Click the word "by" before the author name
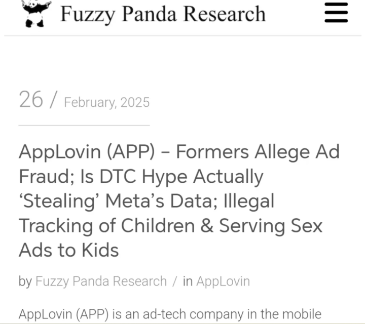365x324 pixels. (x=25, y=281)
